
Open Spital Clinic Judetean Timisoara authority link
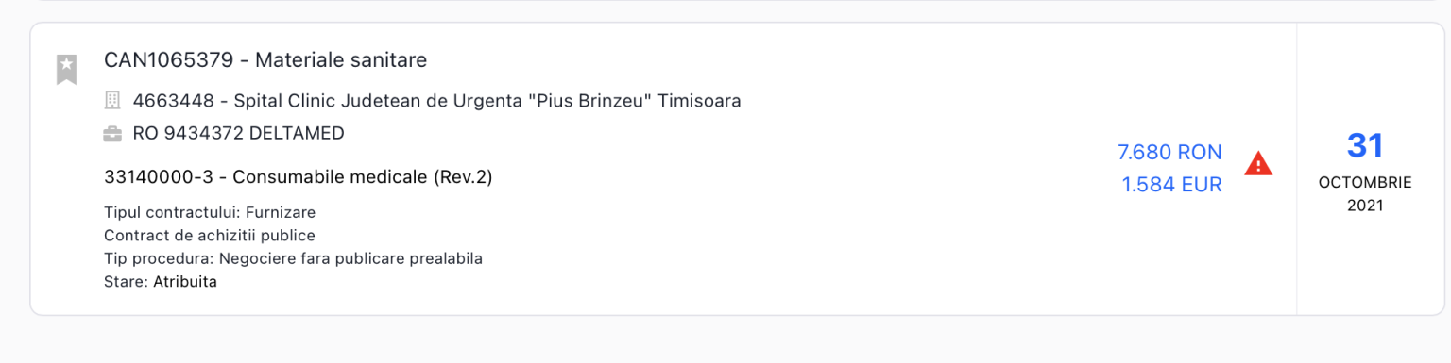(x=436, y=100)
